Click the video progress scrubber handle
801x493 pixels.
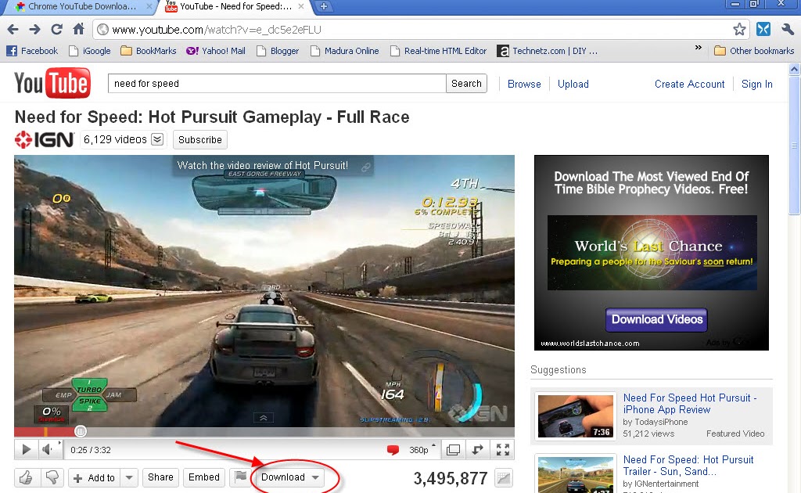(x=81, y=431)
